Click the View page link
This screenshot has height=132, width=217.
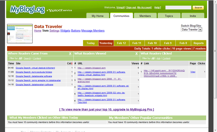point(193,72)
